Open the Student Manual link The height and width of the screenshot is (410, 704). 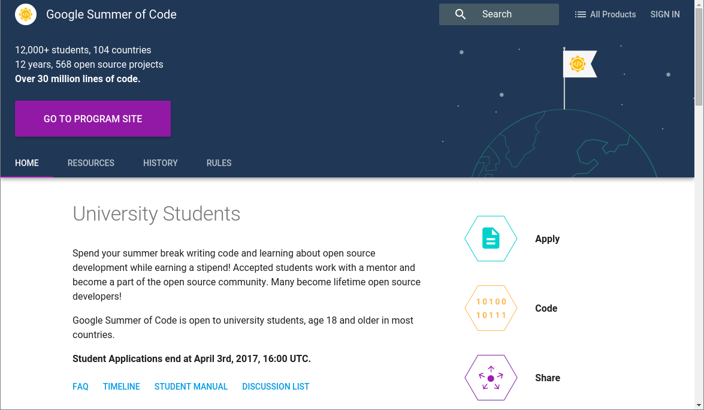191,387
